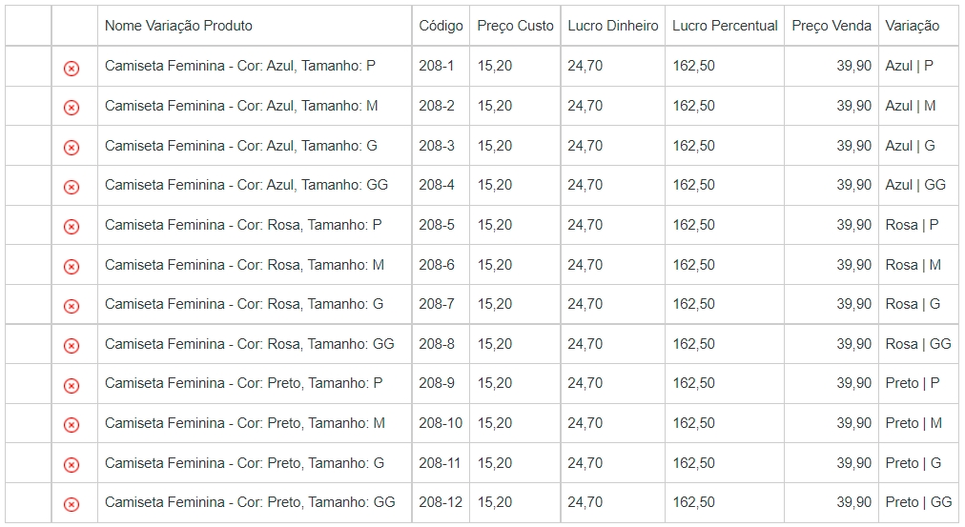Click the Código column header

pos(441,26)
